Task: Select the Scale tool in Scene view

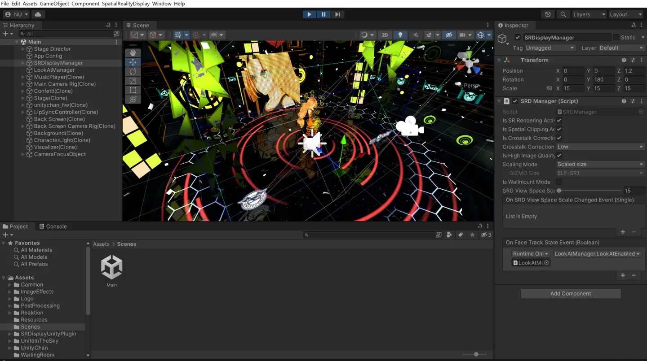Action: [133, 81]
